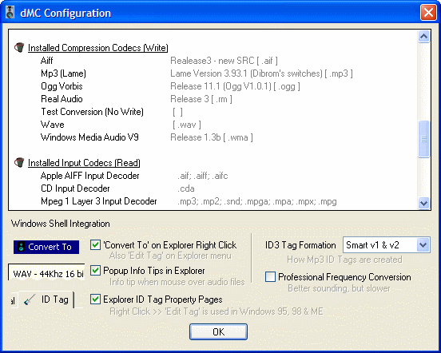
Task: Click the dMC speaker icon in title bar
Action: click(x=10, y=13)
